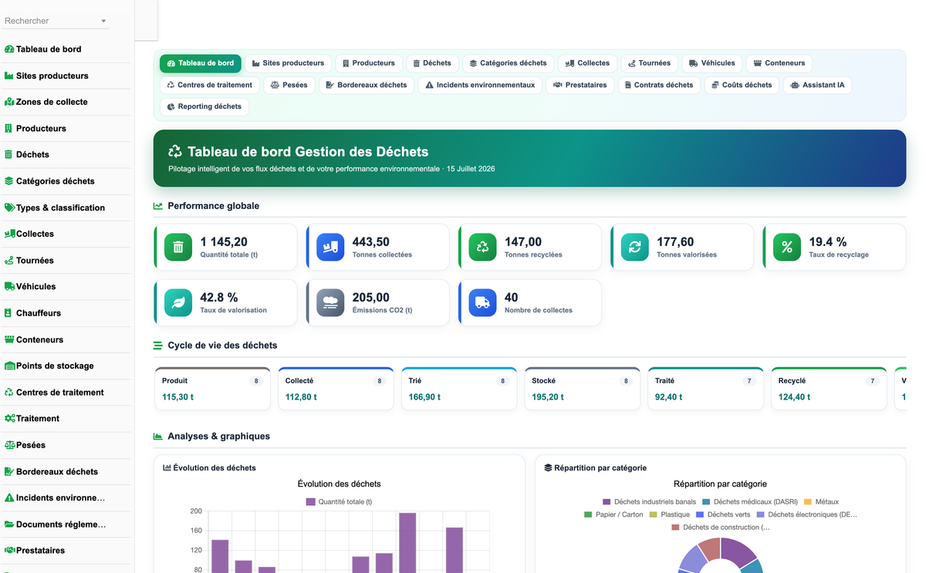Open the Prestataires top tab
926x573 pixels.
coord(580,85)
